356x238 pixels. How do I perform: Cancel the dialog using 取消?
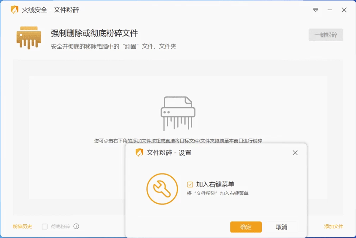click(x=282, y=227)
